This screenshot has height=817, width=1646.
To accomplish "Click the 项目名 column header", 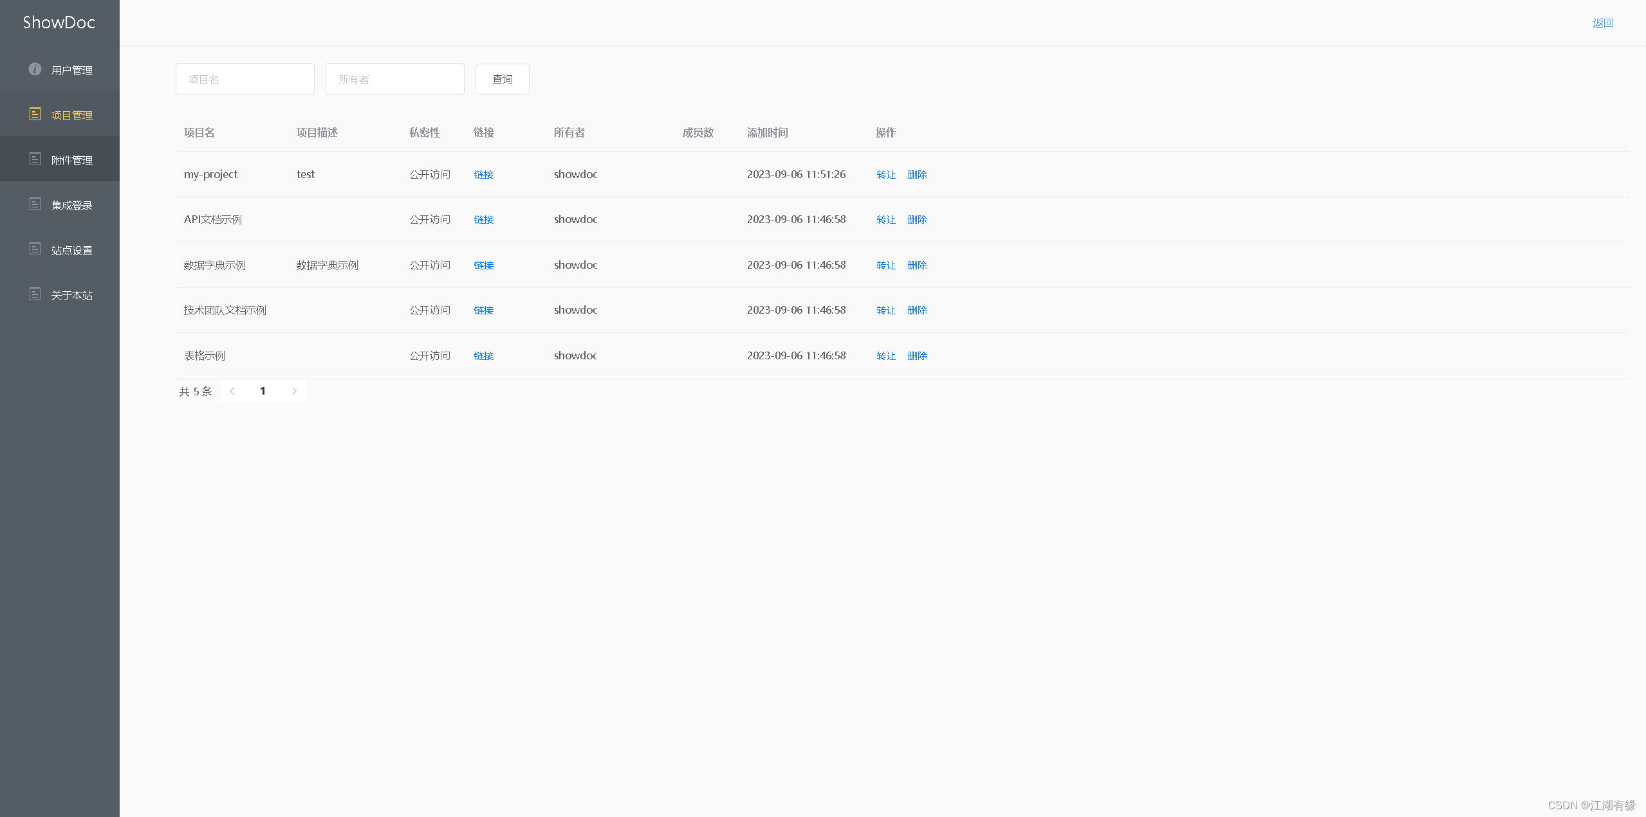I will 199,133.
